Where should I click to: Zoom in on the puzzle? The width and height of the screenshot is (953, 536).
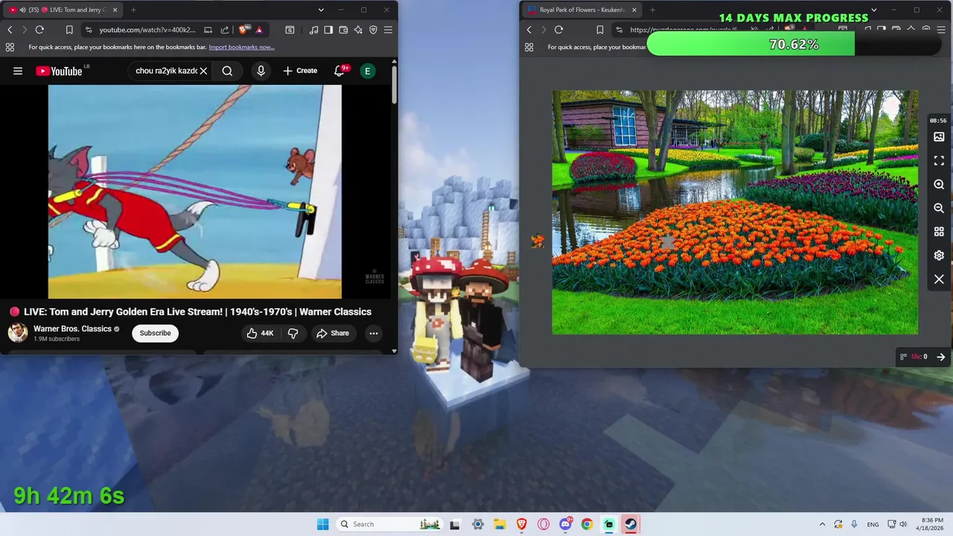pos(939,185)
